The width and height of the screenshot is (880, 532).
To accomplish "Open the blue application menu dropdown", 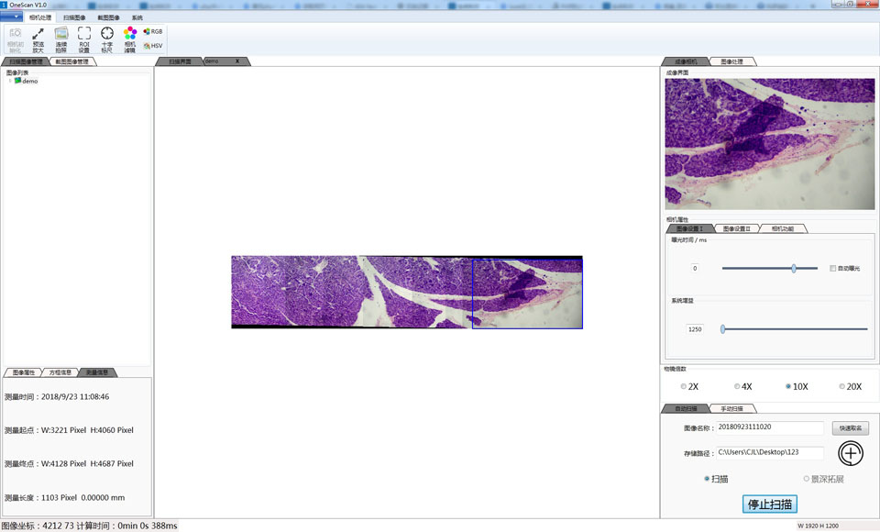I will 12,17.
